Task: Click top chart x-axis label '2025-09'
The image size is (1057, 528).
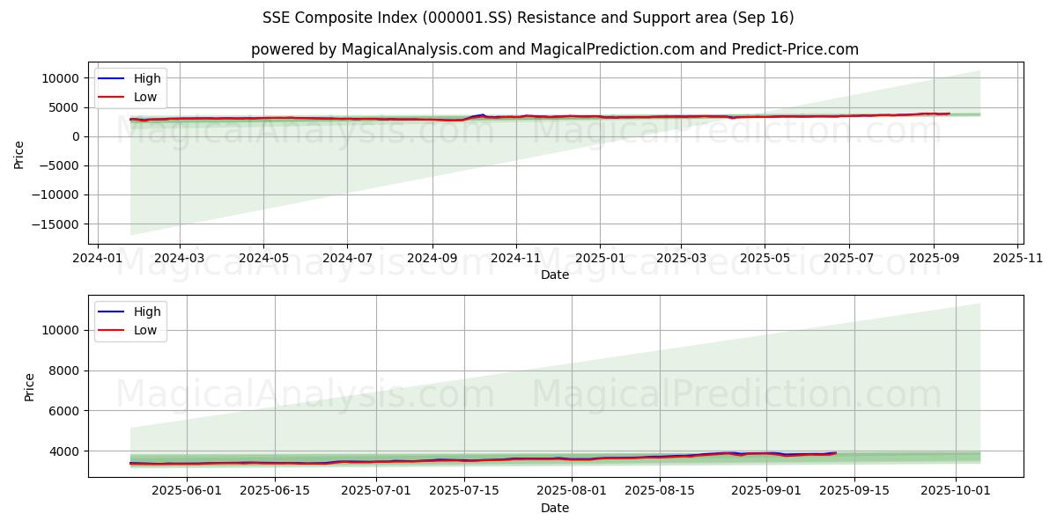Action: [x=935, y=260]
